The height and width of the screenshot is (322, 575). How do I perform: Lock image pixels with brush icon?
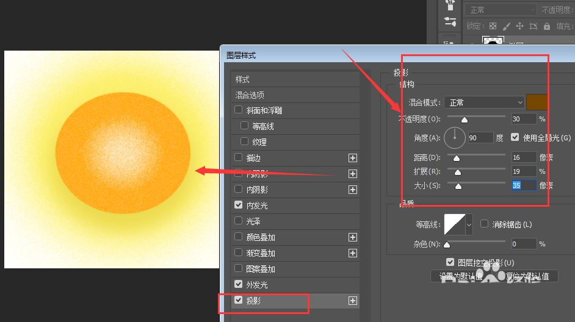pos(506,26)
